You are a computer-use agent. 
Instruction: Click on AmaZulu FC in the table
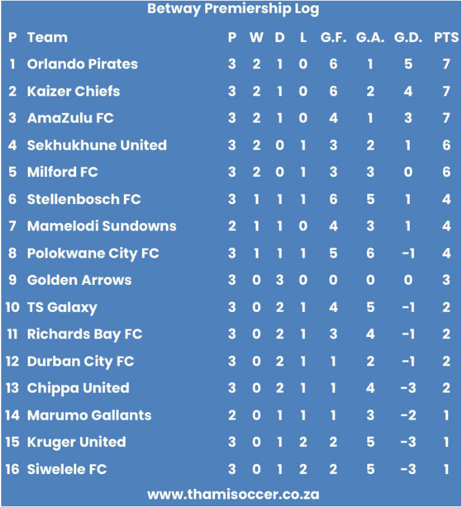coord(70,118)
